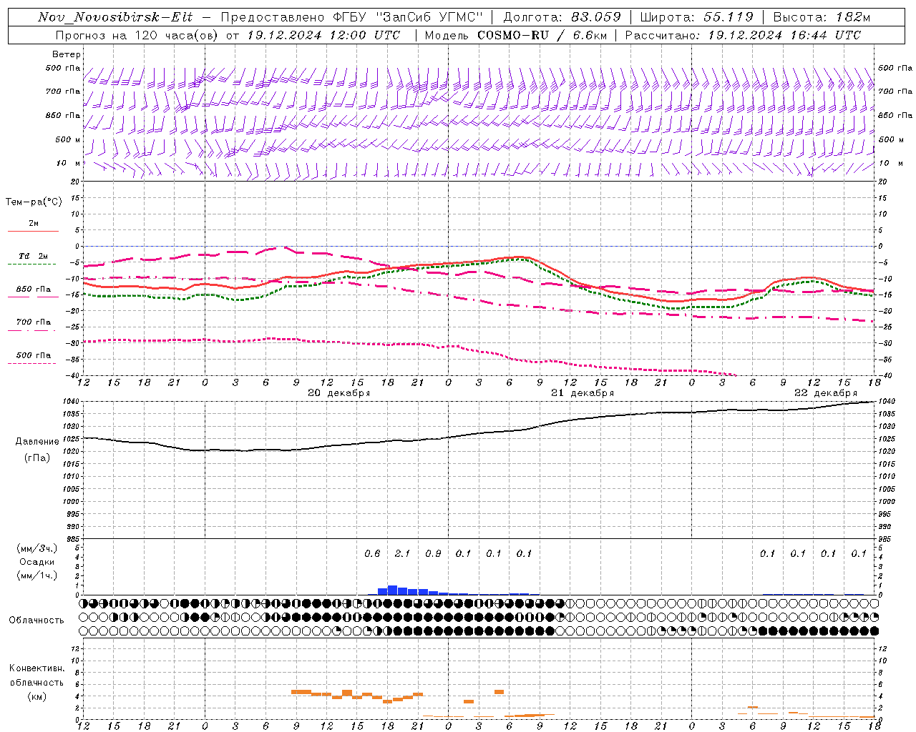This screenshot has width=916, height=732.
Task: Click the Модель COSMO-RU / 6.6км label
Action: tap(516, 35)
